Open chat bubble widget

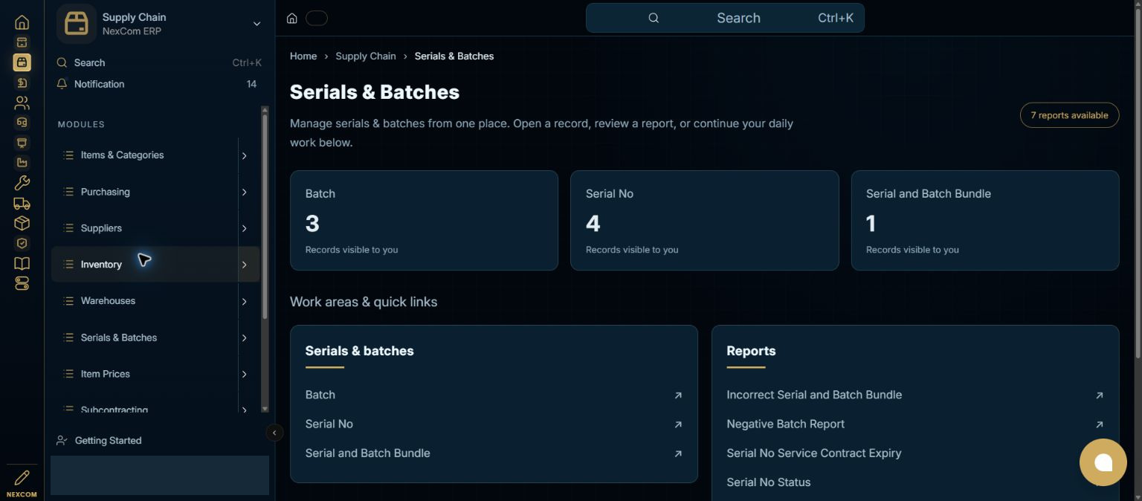click(x=1103, y=462)
